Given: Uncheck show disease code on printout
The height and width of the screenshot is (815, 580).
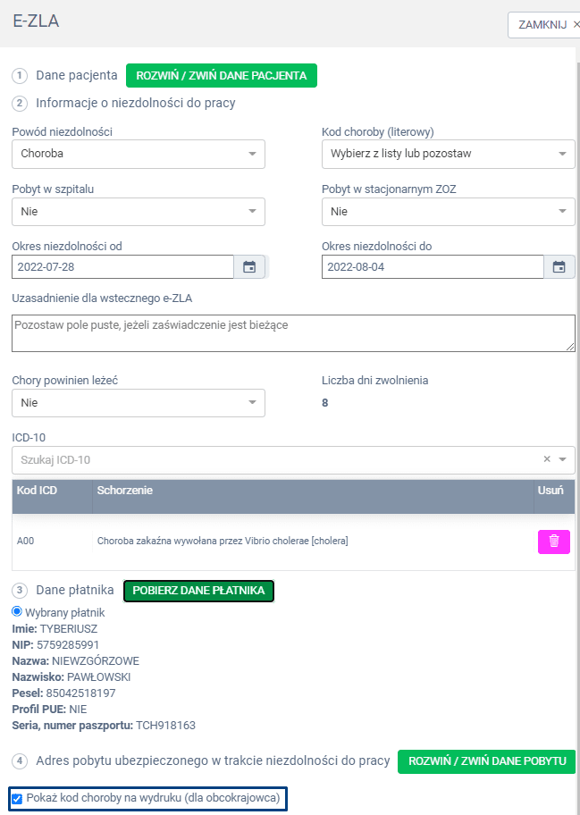Looking at the screenshot, I should point(17,798).
